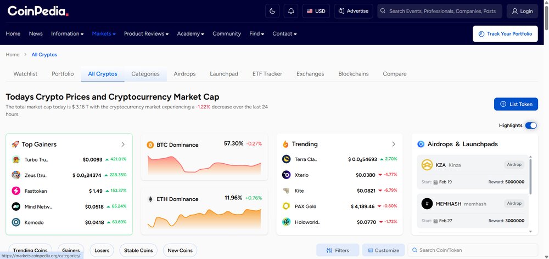
Task: Switch to the Categories tab
Action: coord(145,74)
